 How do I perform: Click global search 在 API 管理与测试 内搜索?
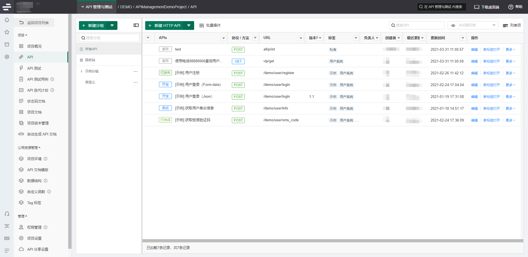click(441, 7)
